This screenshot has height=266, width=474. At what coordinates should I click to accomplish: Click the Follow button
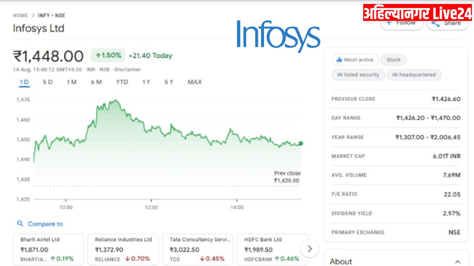401,23
